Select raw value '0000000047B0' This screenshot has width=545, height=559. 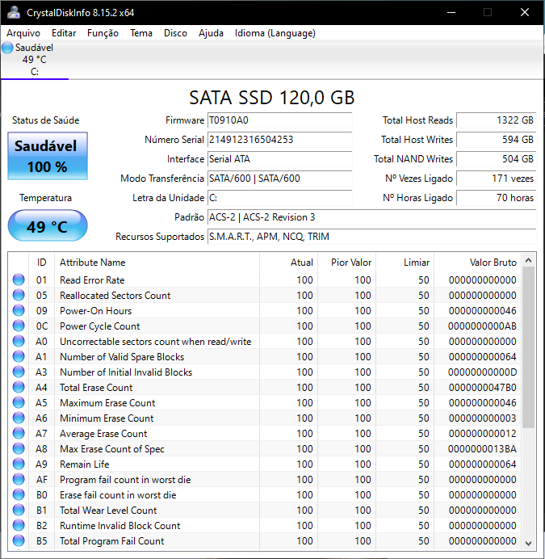coord(482,388)
